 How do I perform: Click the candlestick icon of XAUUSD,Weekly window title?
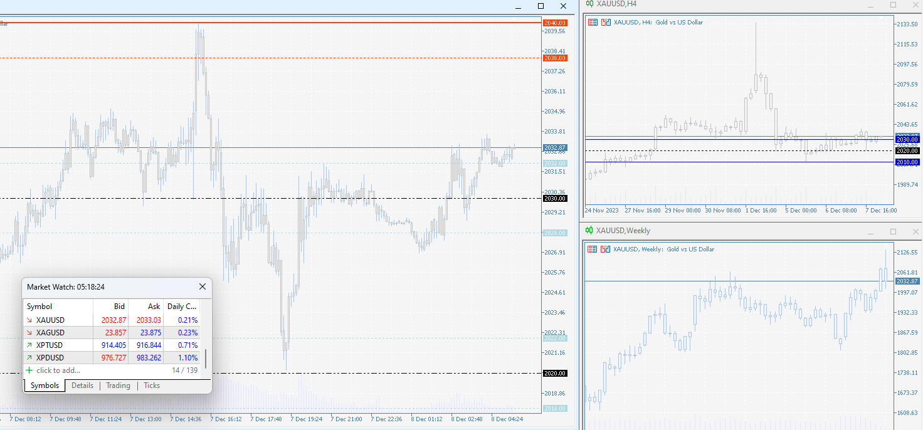tap(589, 230)
